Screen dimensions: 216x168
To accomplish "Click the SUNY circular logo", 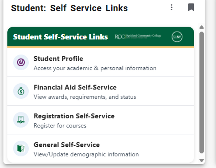I will tap(177, 37).
